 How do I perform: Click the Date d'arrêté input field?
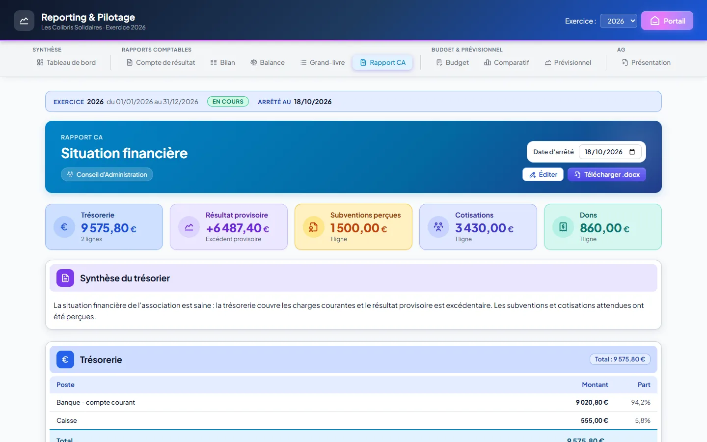(610, 152)
